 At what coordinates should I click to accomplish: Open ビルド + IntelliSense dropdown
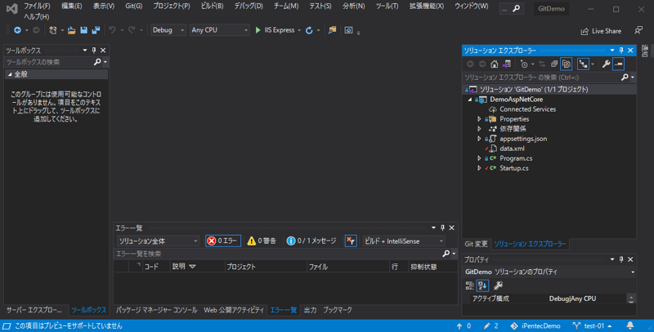(x=404, y=241)
